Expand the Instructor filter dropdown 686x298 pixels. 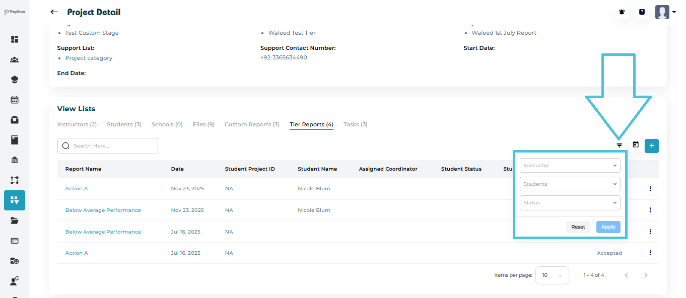pos(570,166)
